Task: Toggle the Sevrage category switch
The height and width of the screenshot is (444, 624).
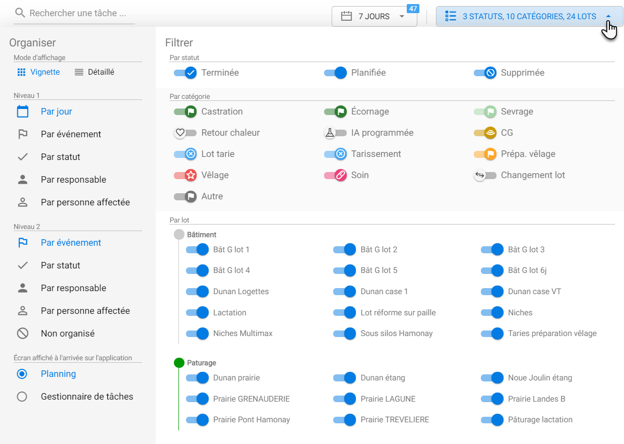Action: [x=485, y=112]
